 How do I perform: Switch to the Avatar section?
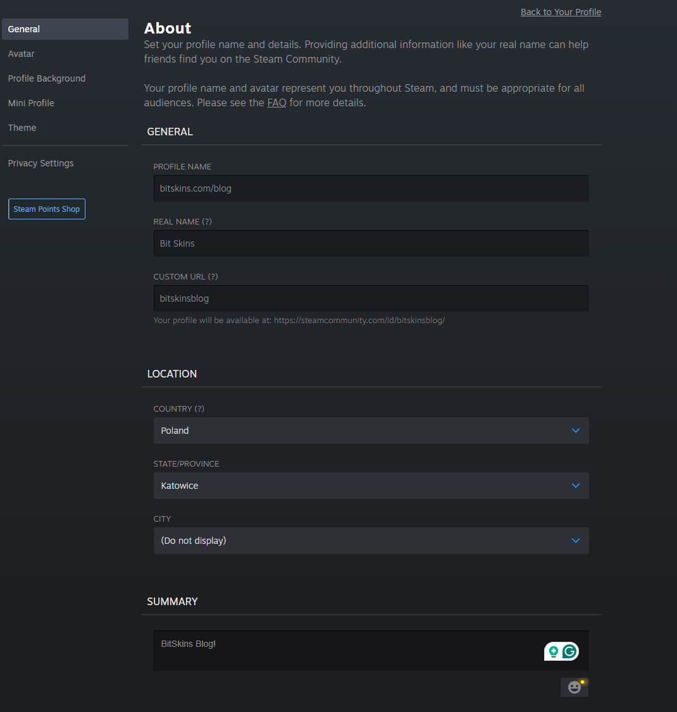click(x=22, y=54)
